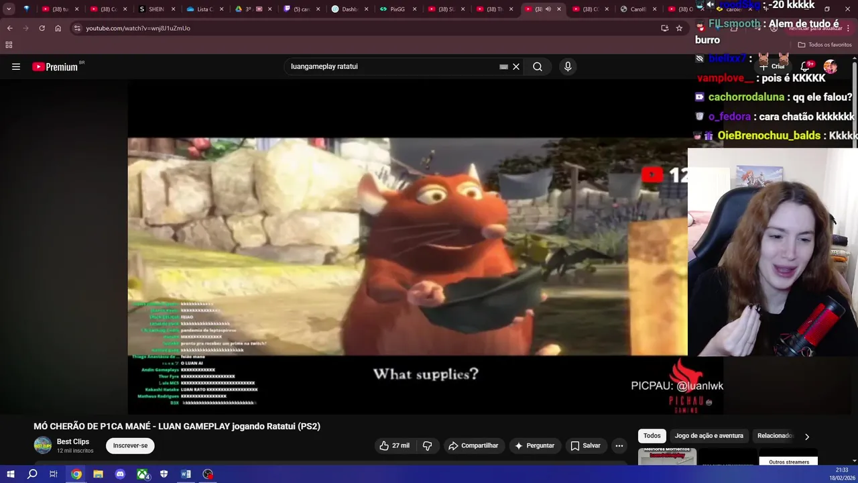The height and width of the screenshot is (483, 858).
Task: Like the video with thumbs up
Action: click(x=394, y=445)
